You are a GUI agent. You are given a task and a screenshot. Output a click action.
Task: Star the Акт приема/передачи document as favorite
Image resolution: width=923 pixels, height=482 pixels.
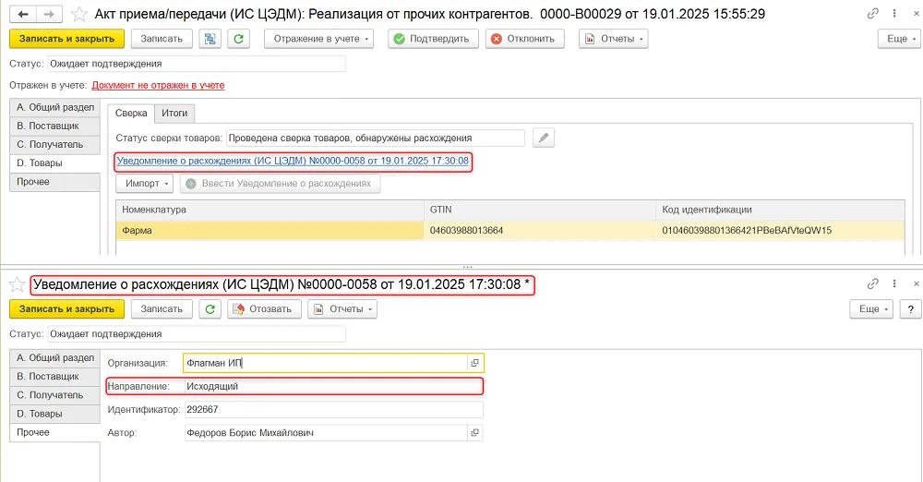pos(78,14)
